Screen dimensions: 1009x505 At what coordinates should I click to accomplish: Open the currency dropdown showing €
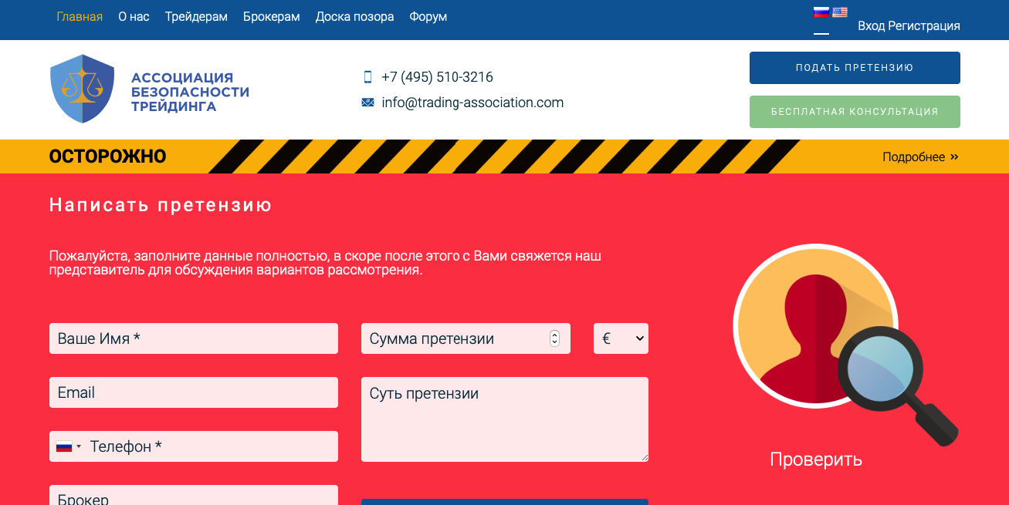[x=621, y=338]
